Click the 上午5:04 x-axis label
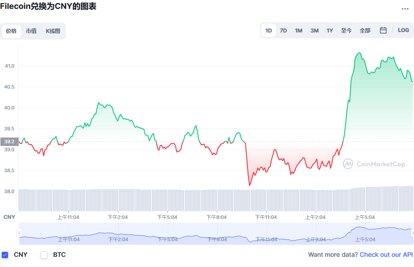Image resolution: width=414 pixels, height=267 pixels. 365,217
